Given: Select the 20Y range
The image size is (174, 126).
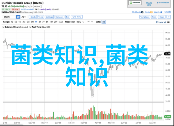Looking at the screenshot, I should point(56,22).
